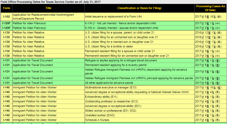Screen dimensions: 228x124
Task: Select I-130 form cell in brother or sister row
Action: tap(6, 46)
